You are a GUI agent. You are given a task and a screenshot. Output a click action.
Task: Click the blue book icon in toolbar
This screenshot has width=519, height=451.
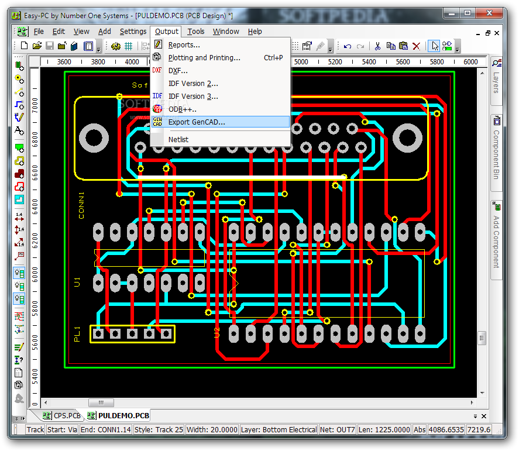tap(74, 46)
